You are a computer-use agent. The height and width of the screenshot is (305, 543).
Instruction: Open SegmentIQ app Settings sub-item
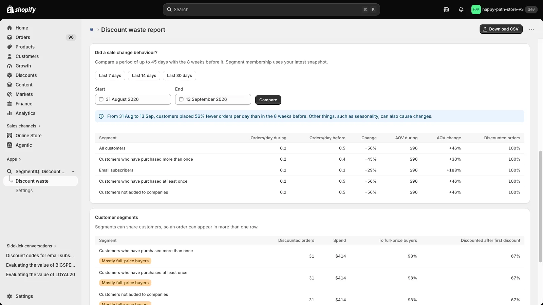tap(41, 190)
